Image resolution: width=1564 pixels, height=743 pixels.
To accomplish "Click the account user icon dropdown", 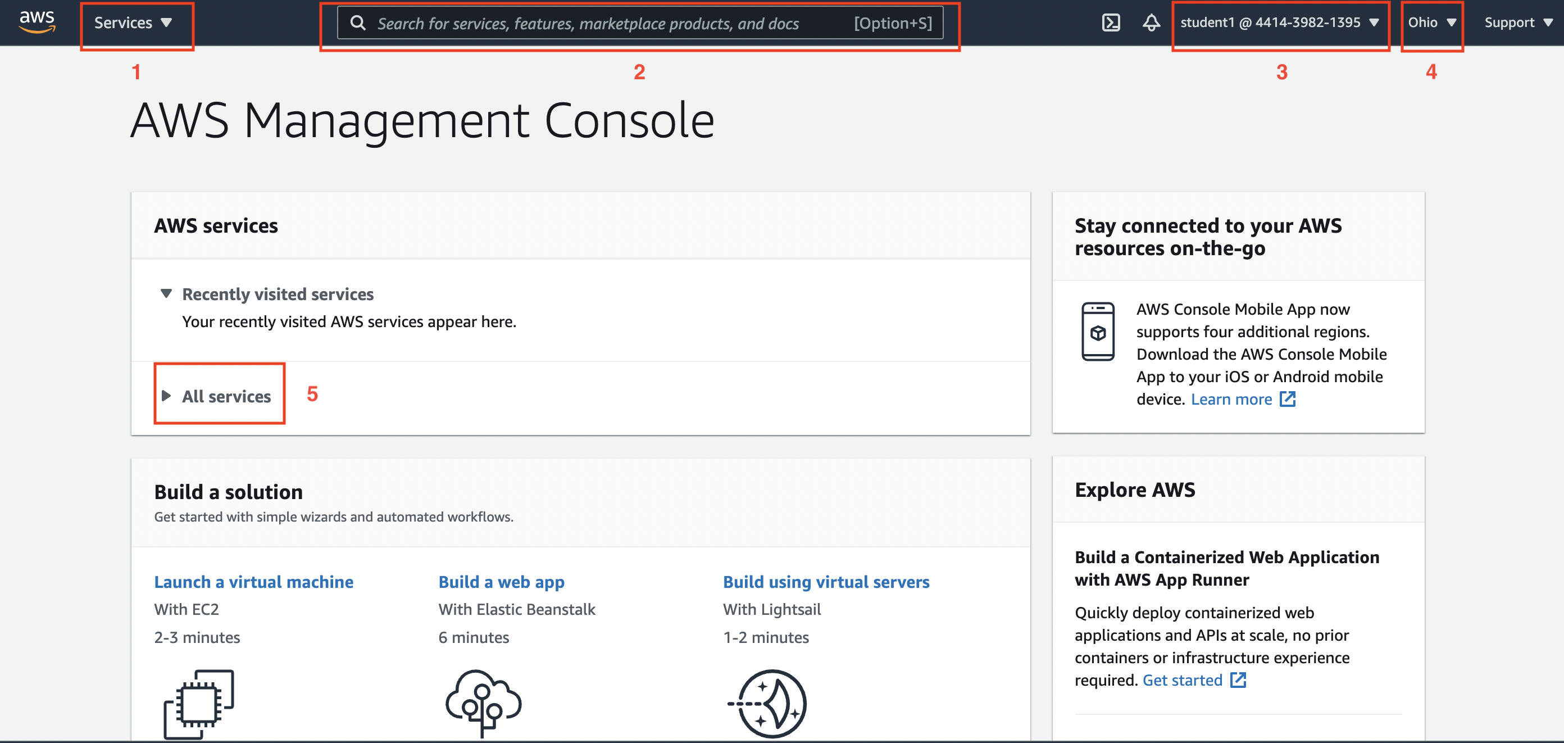I will [1282, 22].
